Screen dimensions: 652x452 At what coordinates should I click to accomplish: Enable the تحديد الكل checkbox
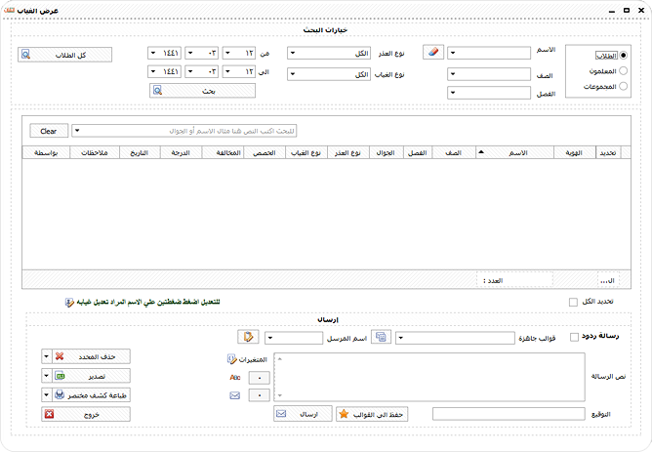click(573, 302)
